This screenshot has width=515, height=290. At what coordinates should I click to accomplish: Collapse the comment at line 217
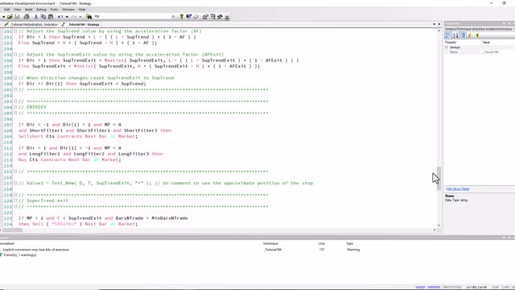pyautogui.click(x=15, y=183)
